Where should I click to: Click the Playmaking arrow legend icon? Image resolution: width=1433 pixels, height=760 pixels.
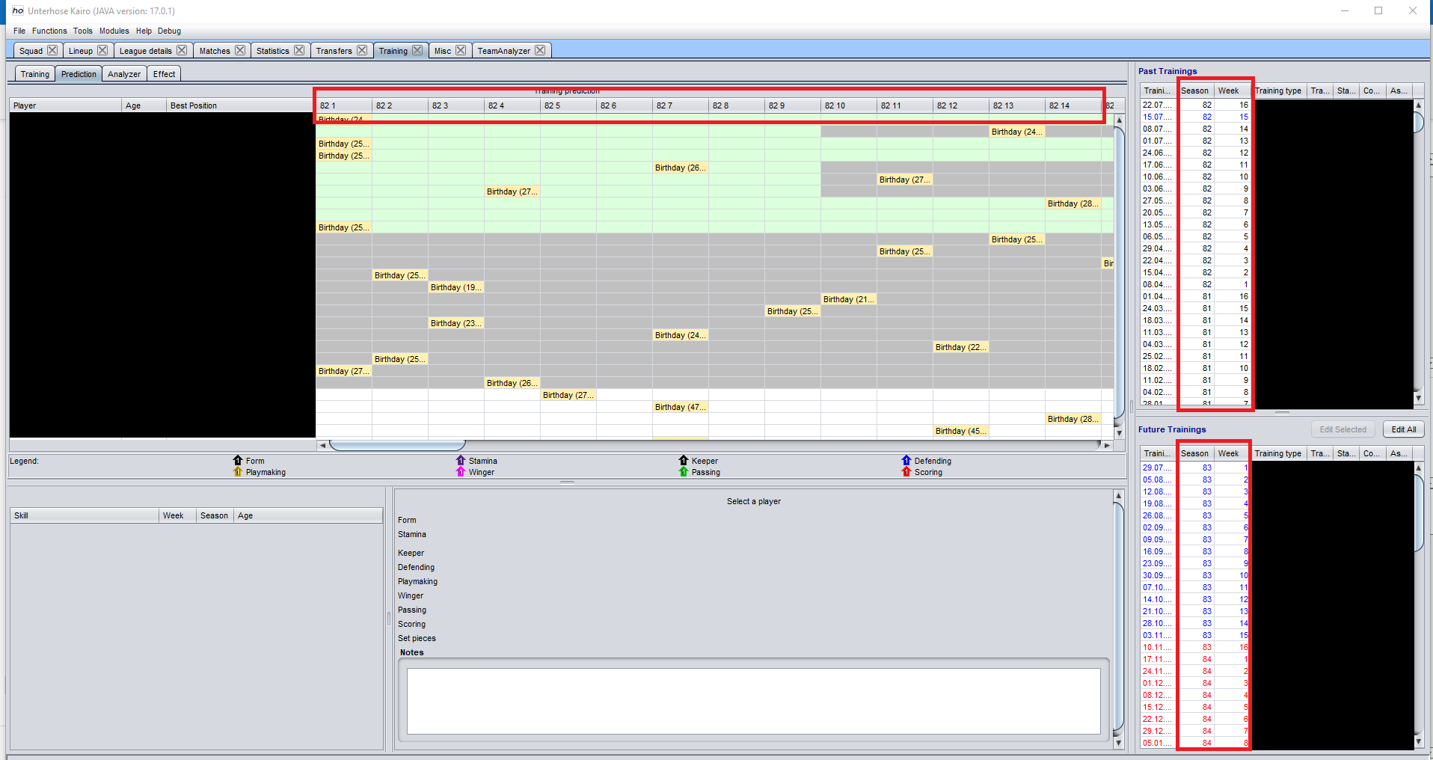(238, 471)
